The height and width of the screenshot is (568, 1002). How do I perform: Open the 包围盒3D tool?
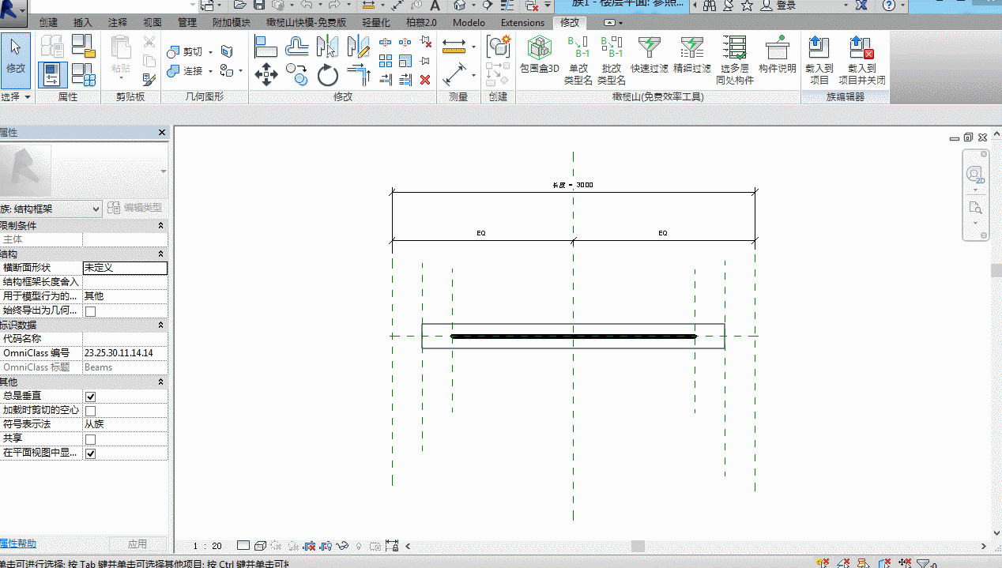point(540,55)
